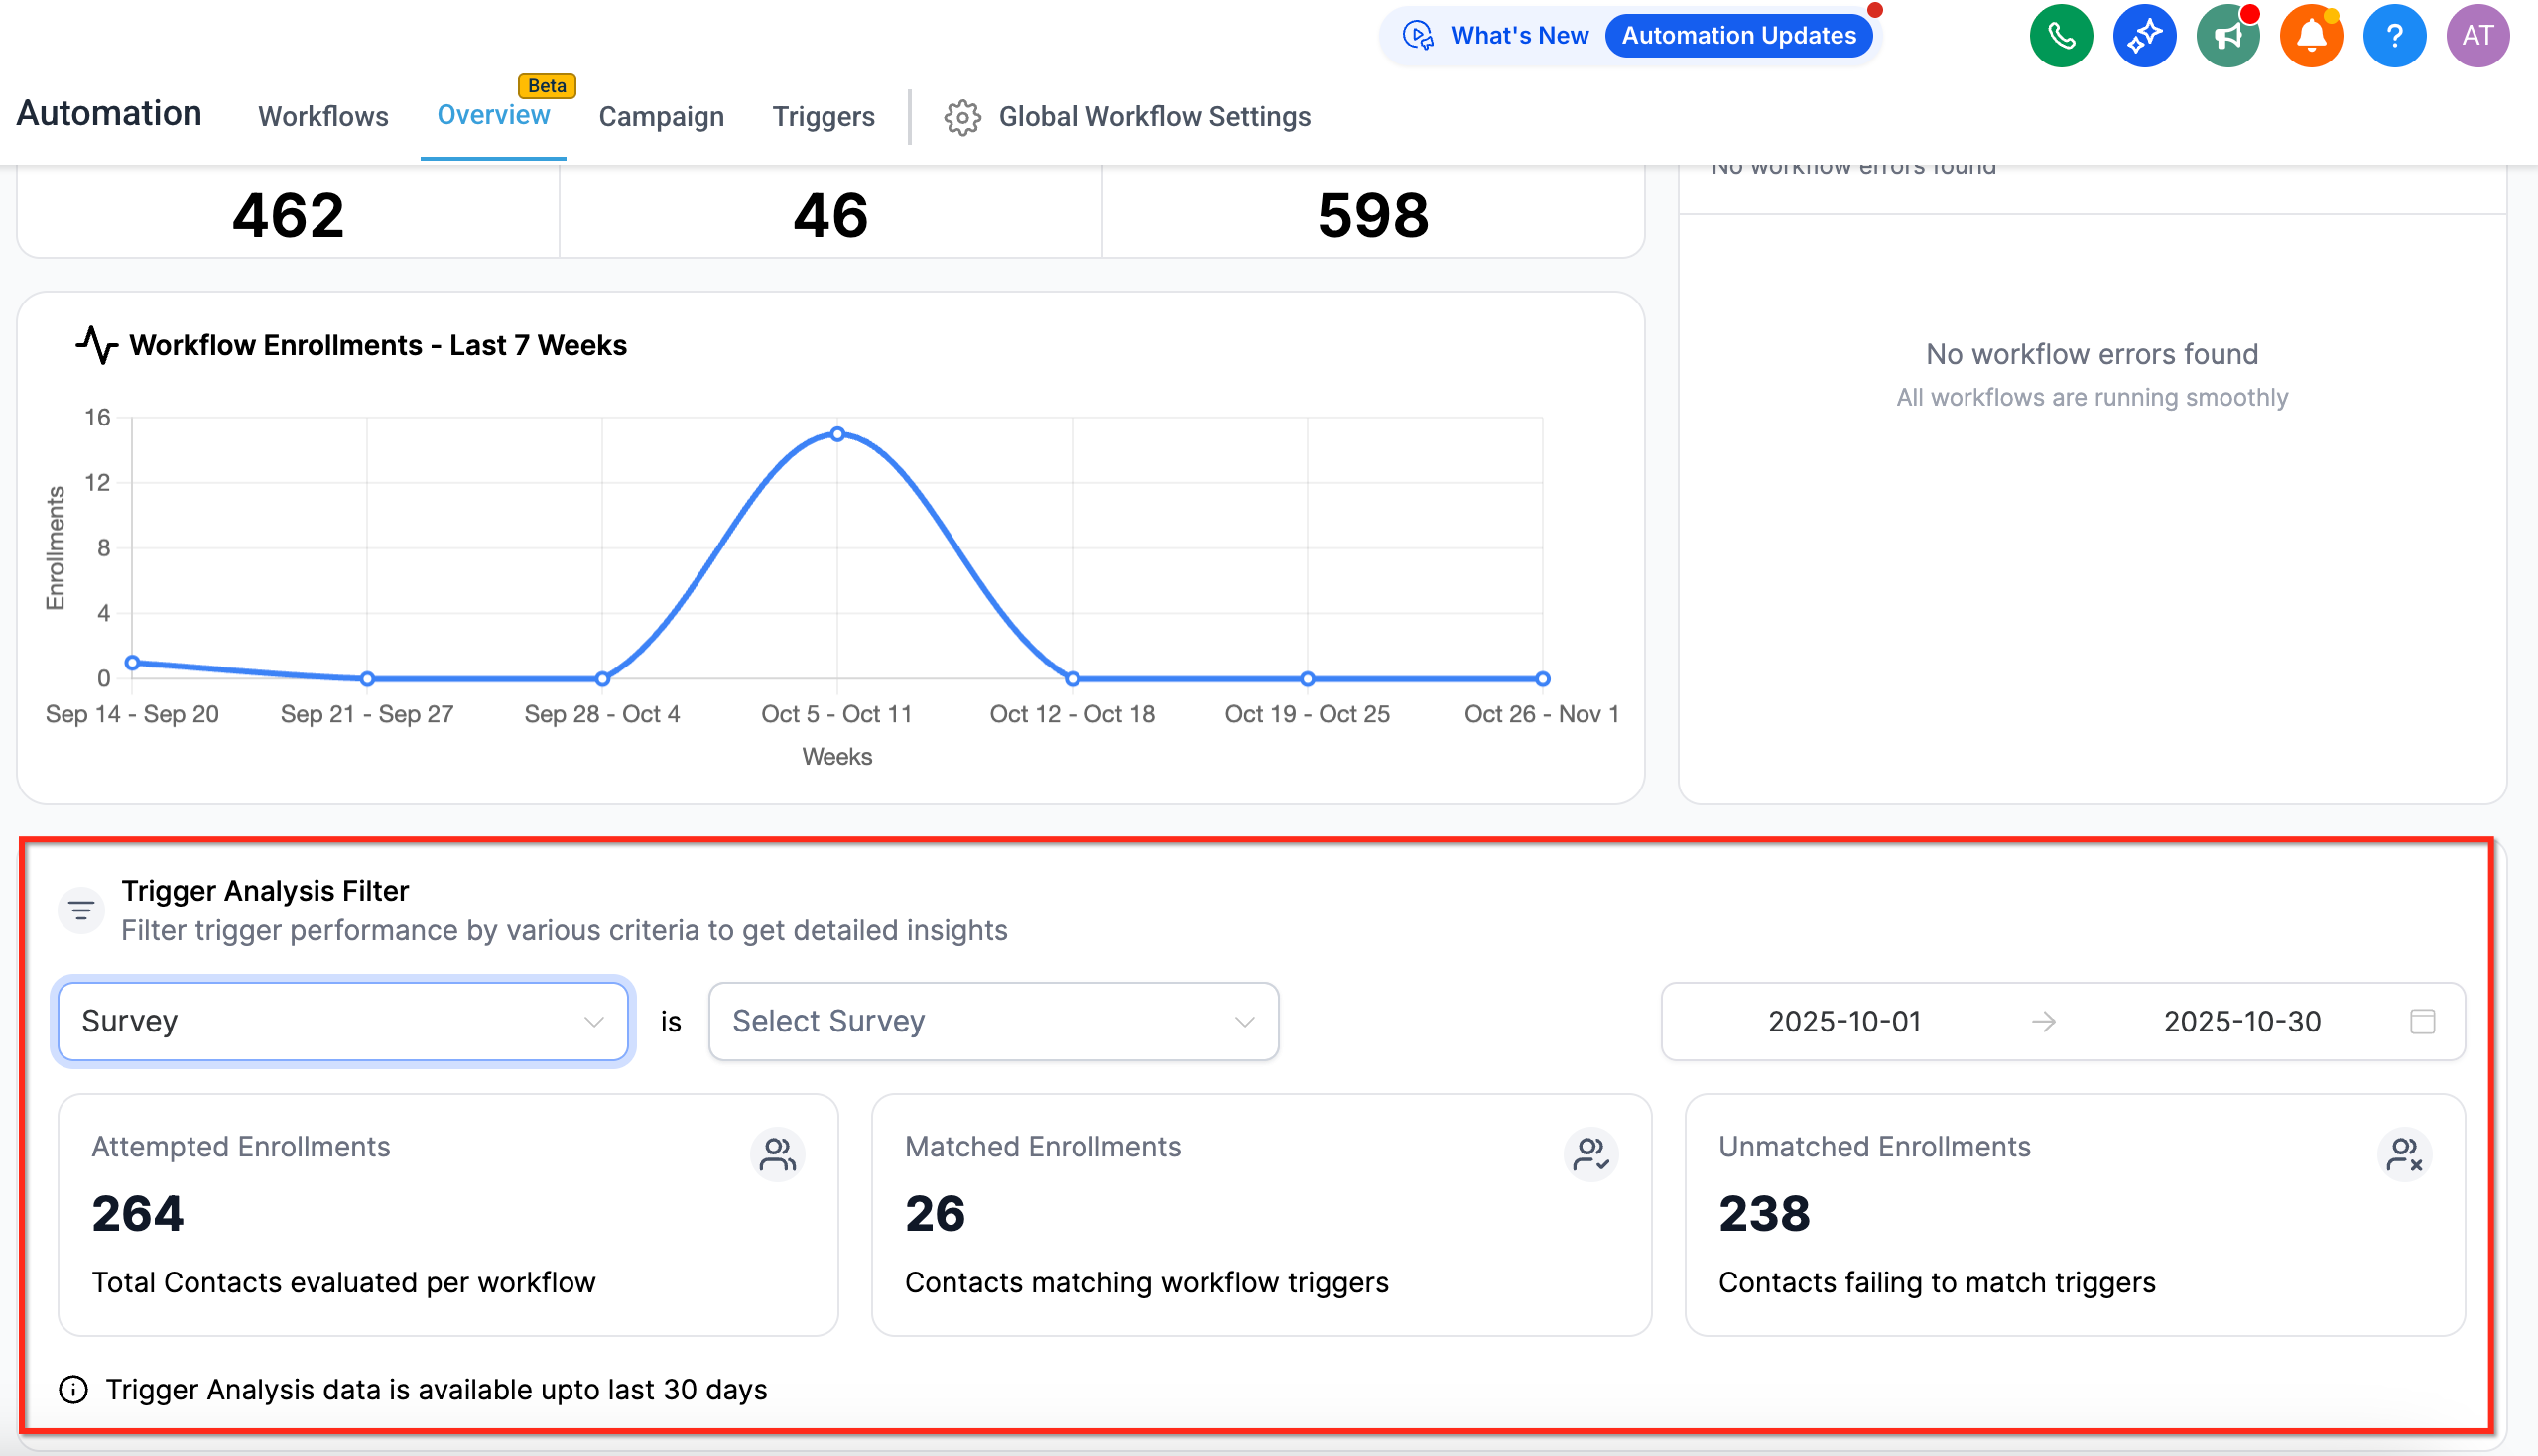Open the blue AI sparkle assistant icon
The height and width of the screenshot is (1456, 2538).
pyautogui.click(x=2144, y=36)
